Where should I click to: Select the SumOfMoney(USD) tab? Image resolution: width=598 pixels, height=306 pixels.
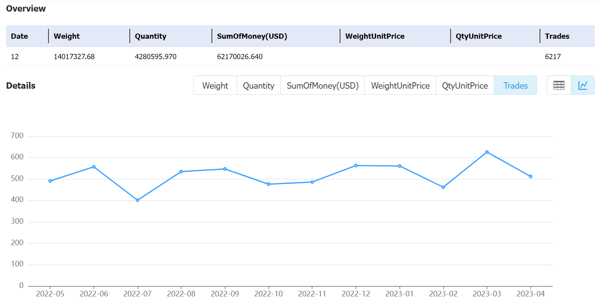[x=323, y=85]
